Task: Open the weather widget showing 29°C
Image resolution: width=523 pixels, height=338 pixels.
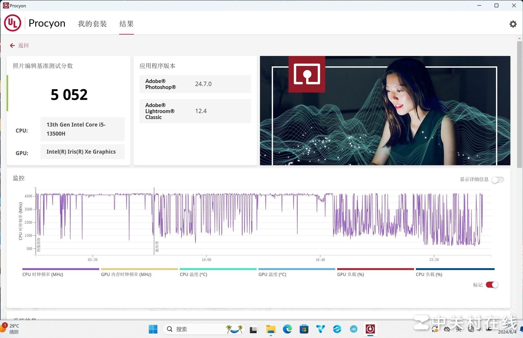Action: coord(11,329)
